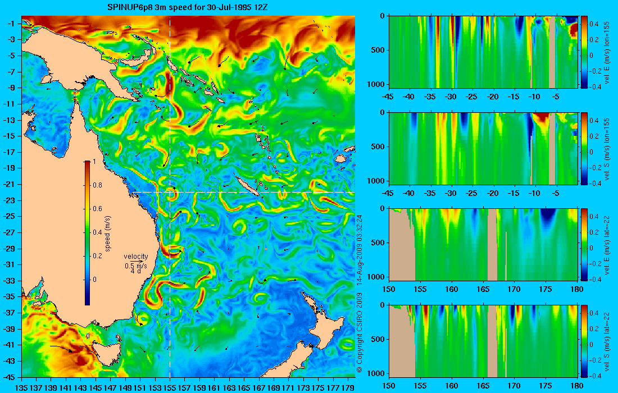Click the "vel. S (m/s) lon=155" label
Viewport: 618px width, 393px height.
pos(607,148)
